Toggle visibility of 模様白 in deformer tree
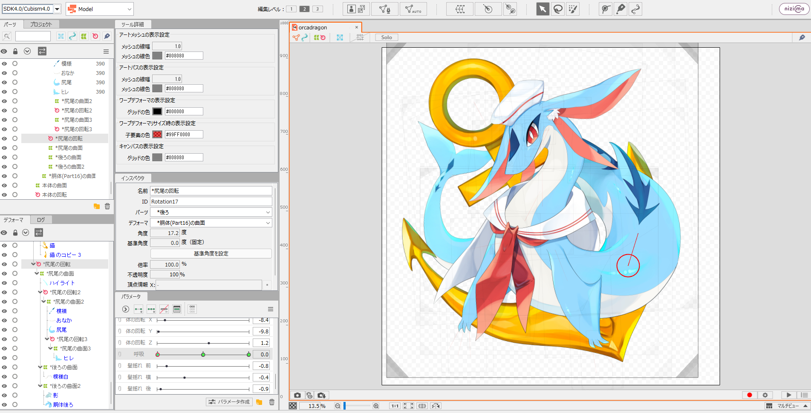Screen dimensions: 811x413 [x=4, y=377]
